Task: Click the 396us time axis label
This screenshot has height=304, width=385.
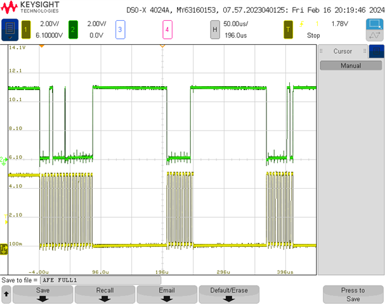Action: [x=285, y=272]
